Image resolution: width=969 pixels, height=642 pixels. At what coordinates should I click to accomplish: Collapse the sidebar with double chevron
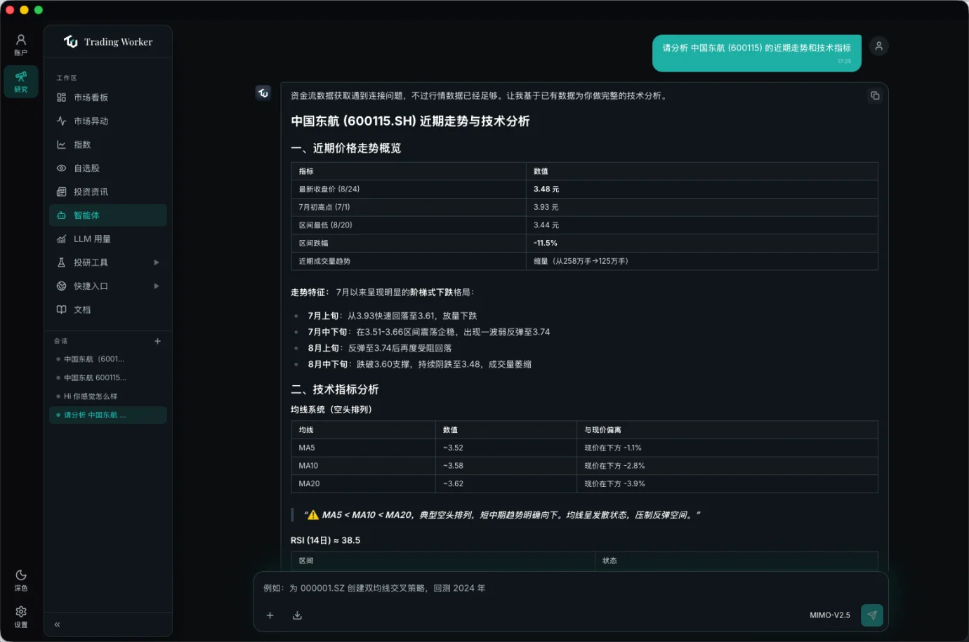coord(57,624)
